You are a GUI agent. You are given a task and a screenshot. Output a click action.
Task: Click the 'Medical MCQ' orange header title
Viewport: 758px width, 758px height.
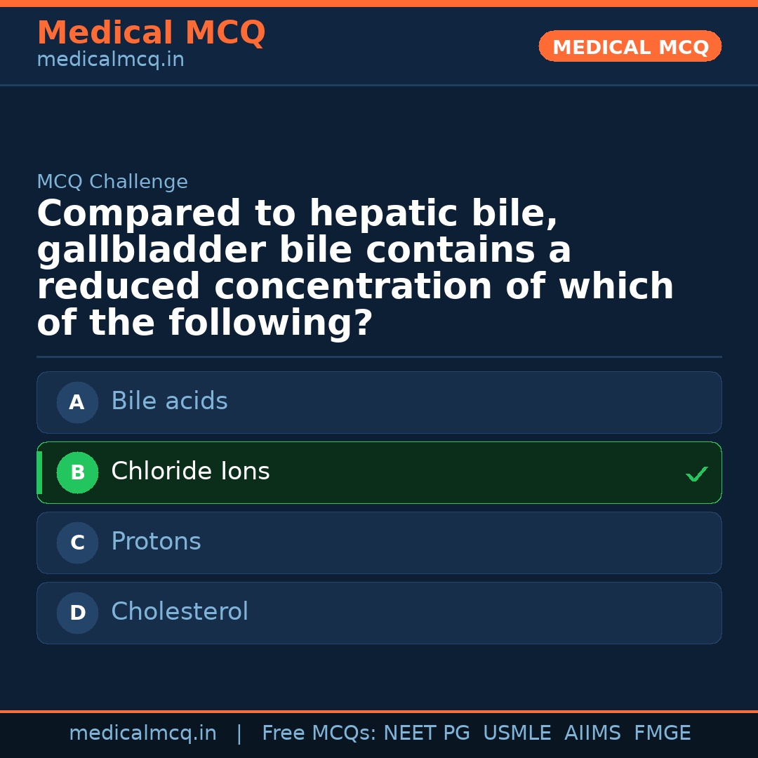click(x=151, y=33)
